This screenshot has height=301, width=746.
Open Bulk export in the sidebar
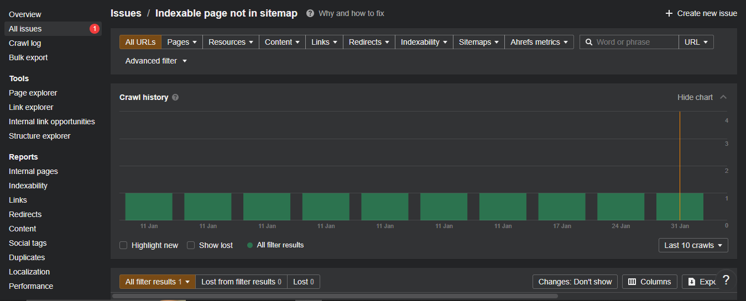tap(28, 57)
